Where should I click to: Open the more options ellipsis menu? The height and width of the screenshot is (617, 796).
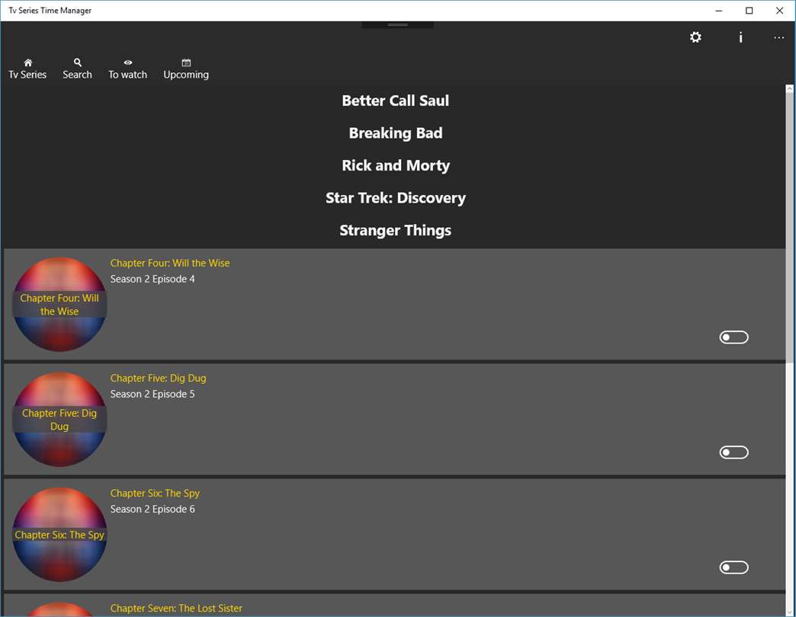point(778,37)
